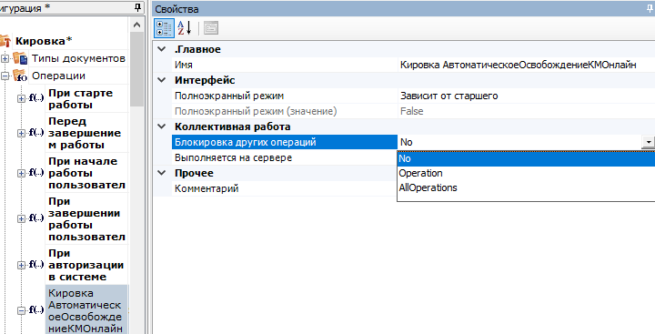Choose No in the dropdown list
The image size is (655, 334).
click(x=526, y=159)
